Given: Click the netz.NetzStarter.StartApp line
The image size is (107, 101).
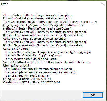Looking at the screenshot, I should (34, 55).
